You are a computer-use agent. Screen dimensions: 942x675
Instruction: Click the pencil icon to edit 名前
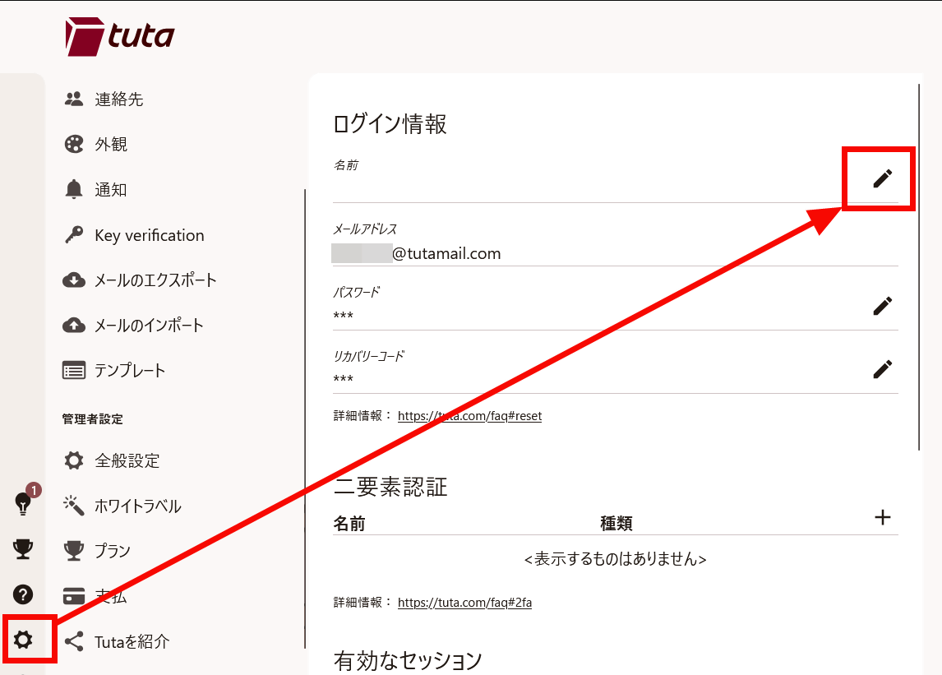(882, 178)
